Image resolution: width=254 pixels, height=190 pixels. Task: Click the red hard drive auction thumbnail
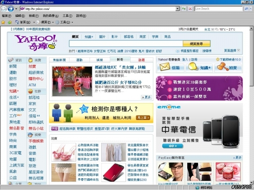point(114,173)
